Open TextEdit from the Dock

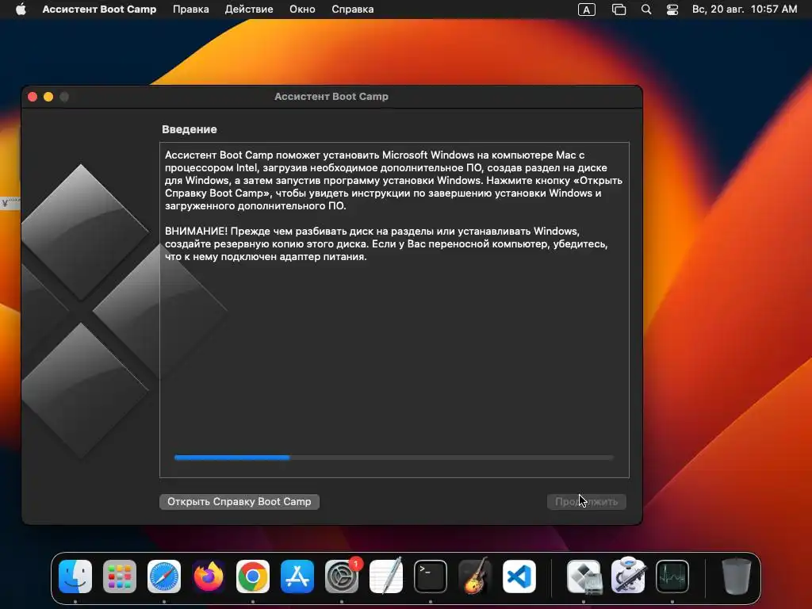click(x=386, y=576)
